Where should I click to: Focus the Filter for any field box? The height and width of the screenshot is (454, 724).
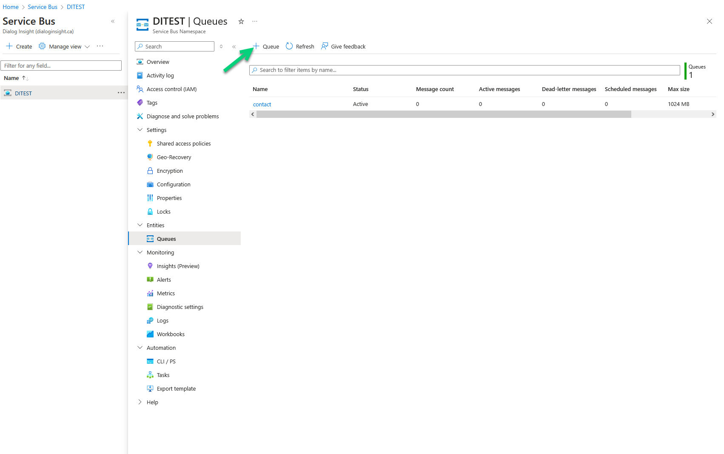61,66
